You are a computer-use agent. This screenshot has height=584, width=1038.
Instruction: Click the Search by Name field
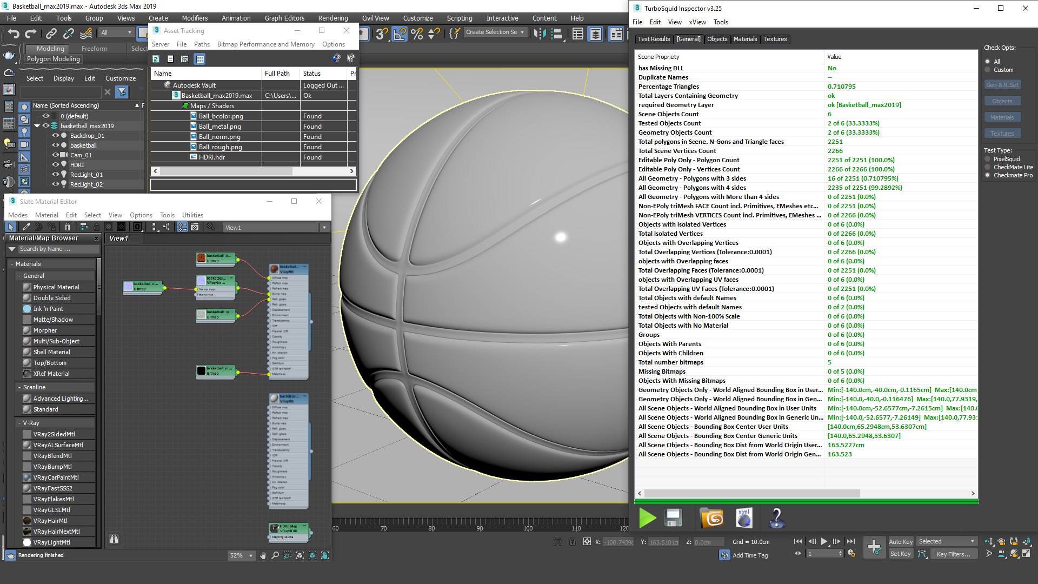(58, 249)
